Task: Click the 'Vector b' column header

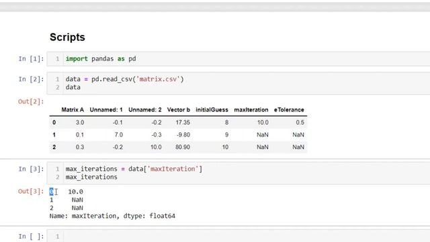Action: point(179,110)
